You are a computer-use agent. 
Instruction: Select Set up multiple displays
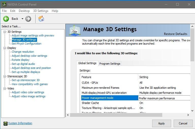26,72
